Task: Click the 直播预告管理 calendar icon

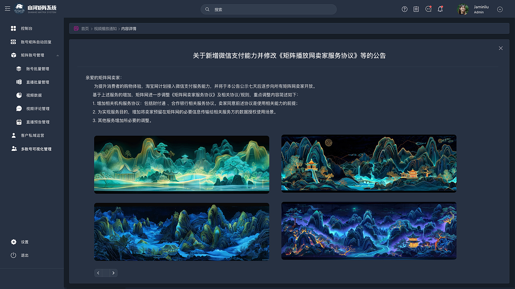Action: point(19,122)
